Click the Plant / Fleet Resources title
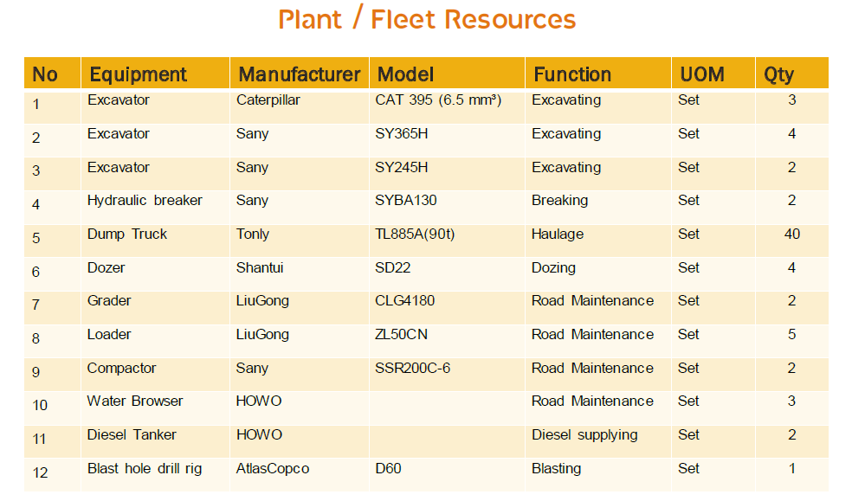The height and width of the screenshot is (501, 852). 427,20
